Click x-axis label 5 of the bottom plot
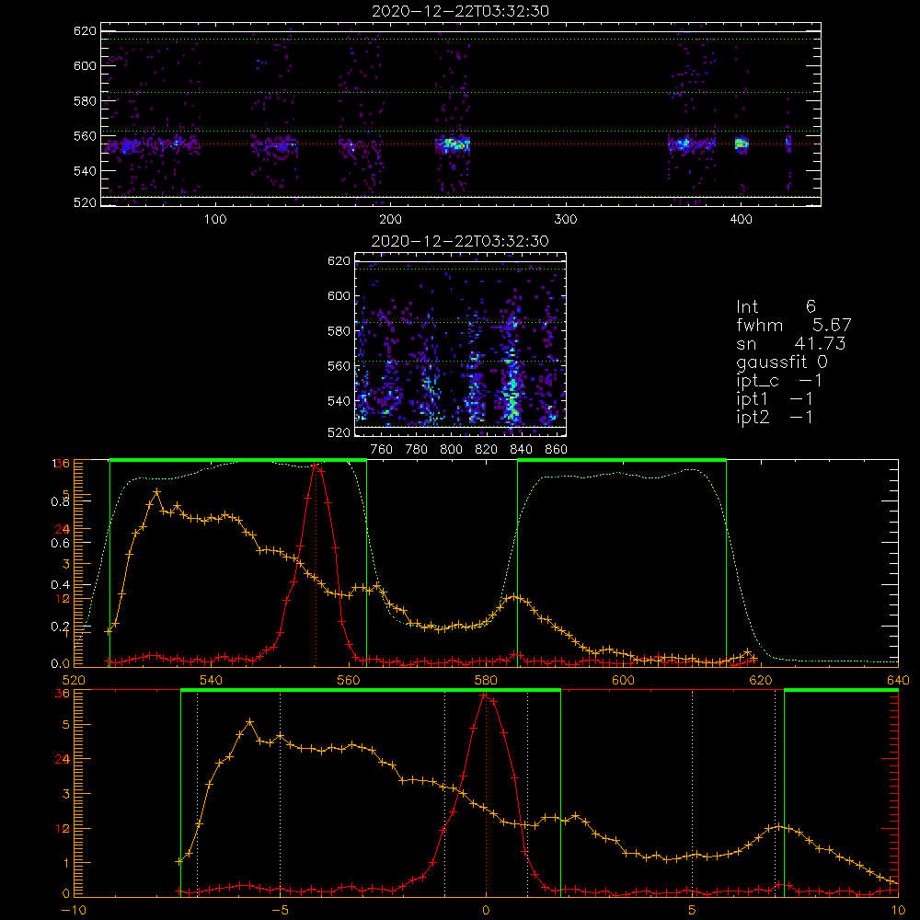The image size is (920, 920). coord(693,911)
